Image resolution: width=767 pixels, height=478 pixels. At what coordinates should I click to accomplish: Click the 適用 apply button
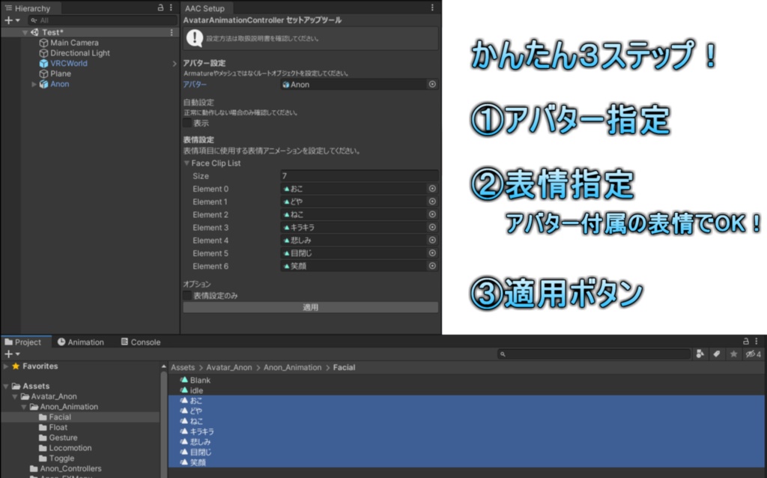pos(312,306)
